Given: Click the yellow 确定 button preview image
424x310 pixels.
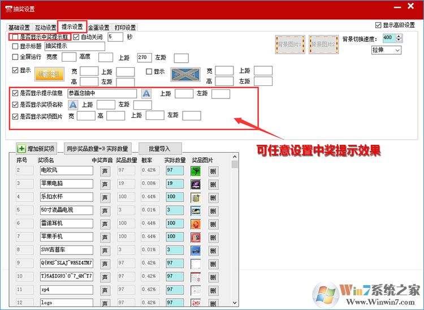Looking at the screenshot, I should point(50,75).
